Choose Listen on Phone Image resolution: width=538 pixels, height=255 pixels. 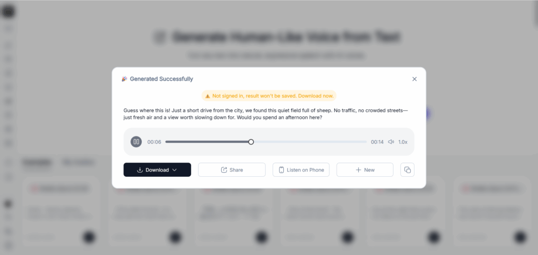click(301, 169)
